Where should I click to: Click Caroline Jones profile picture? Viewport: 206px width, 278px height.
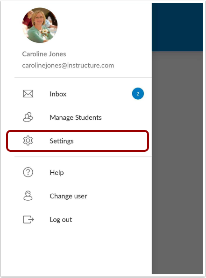tap(40, 25)
